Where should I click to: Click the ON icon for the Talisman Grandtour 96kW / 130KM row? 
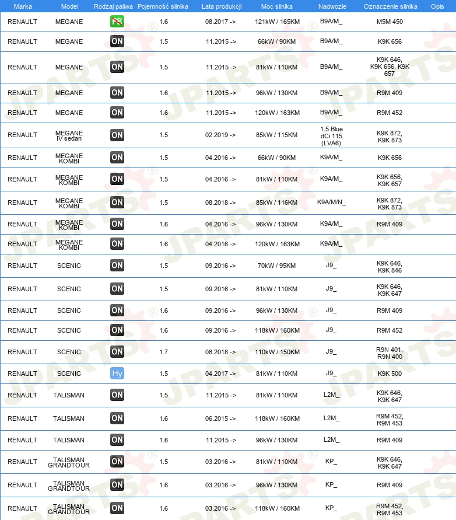(x=117, y=485)
